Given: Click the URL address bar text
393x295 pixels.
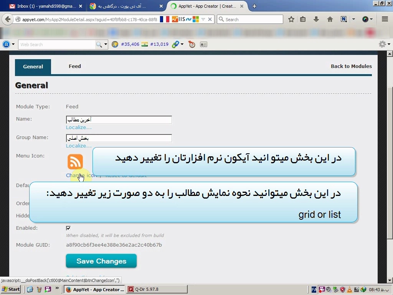Looking at the screenshot, I should pos(89,19).
